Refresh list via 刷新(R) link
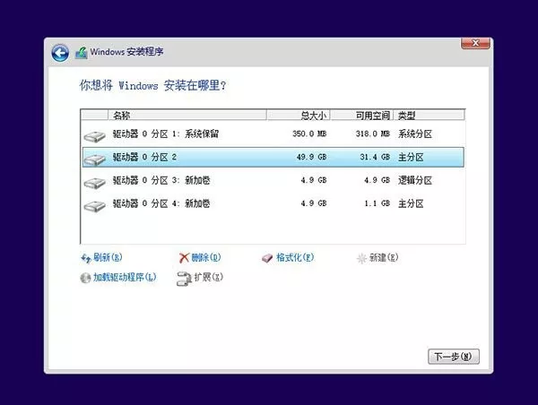 tap(108, 257)
